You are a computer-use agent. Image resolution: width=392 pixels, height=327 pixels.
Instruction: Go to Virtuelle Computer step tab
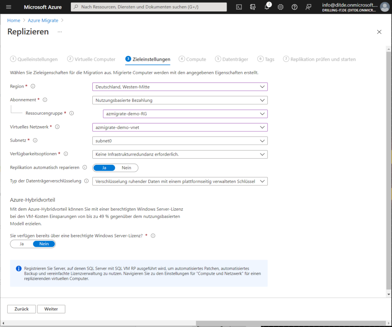pos(91,59)
